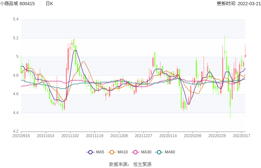Image resolution: width=261 pixels, height=168 pixels.
Task: Click the 20220317 final date label
Action: click(x=241, y=136)
